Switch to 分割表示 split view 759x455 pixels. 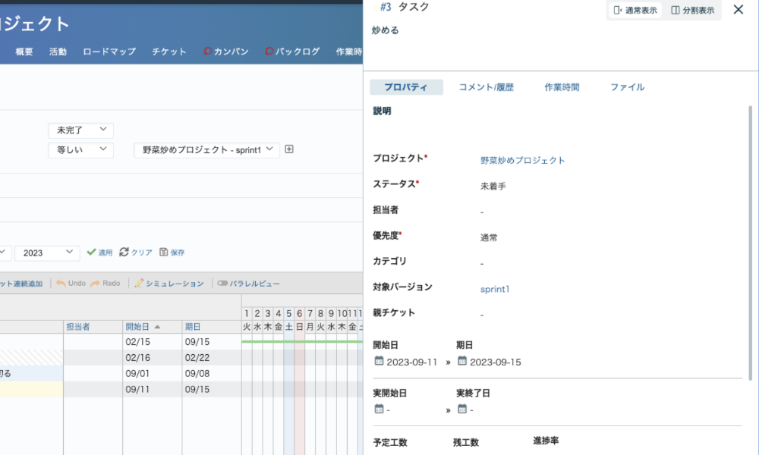(692, 10)
